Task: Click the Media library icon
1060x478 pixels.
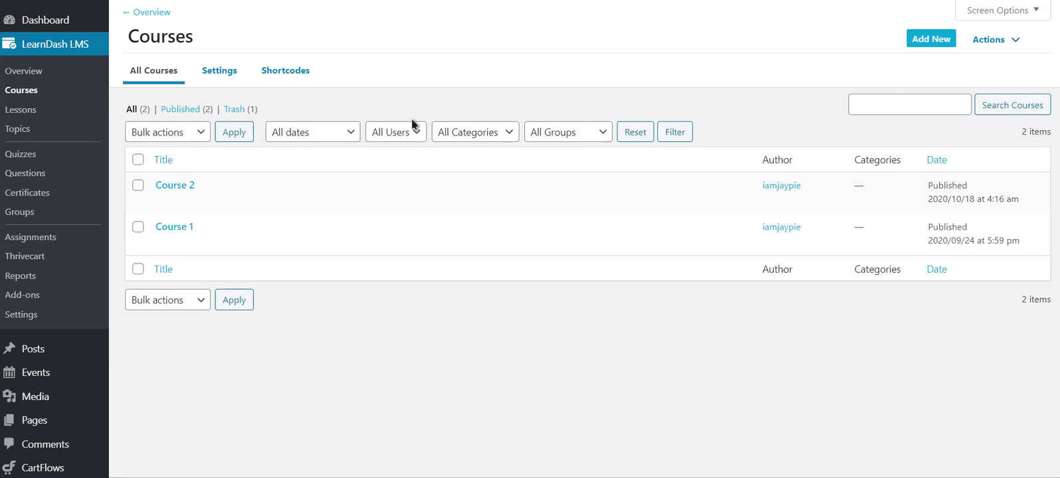Action: (9, 396)
